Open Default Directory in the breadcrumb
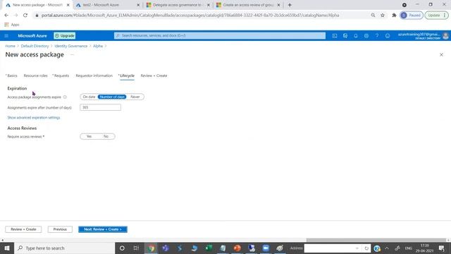The width and height of the screenshot is (451, 254). pyautogui.click(x=35, y=46)
